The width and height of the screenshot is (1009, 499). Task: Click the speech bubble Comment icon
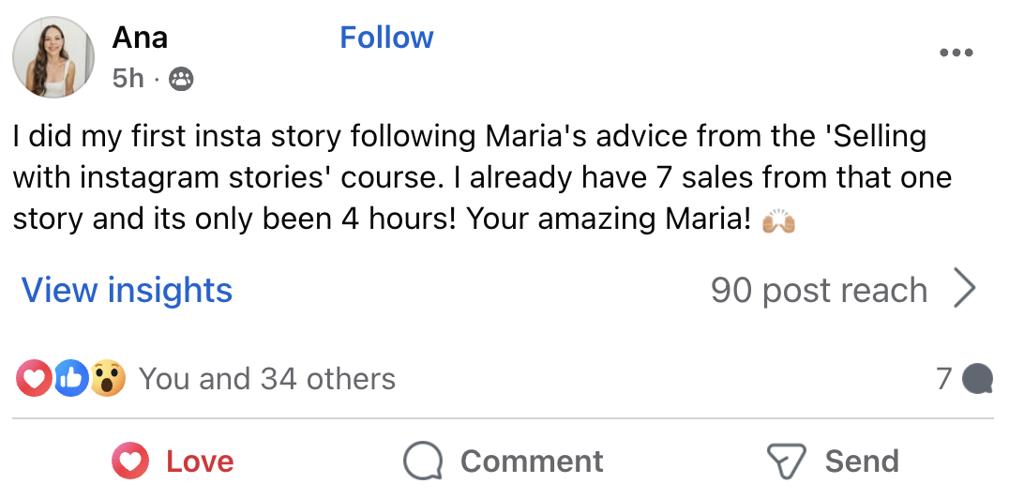click(x=423, y=461)
